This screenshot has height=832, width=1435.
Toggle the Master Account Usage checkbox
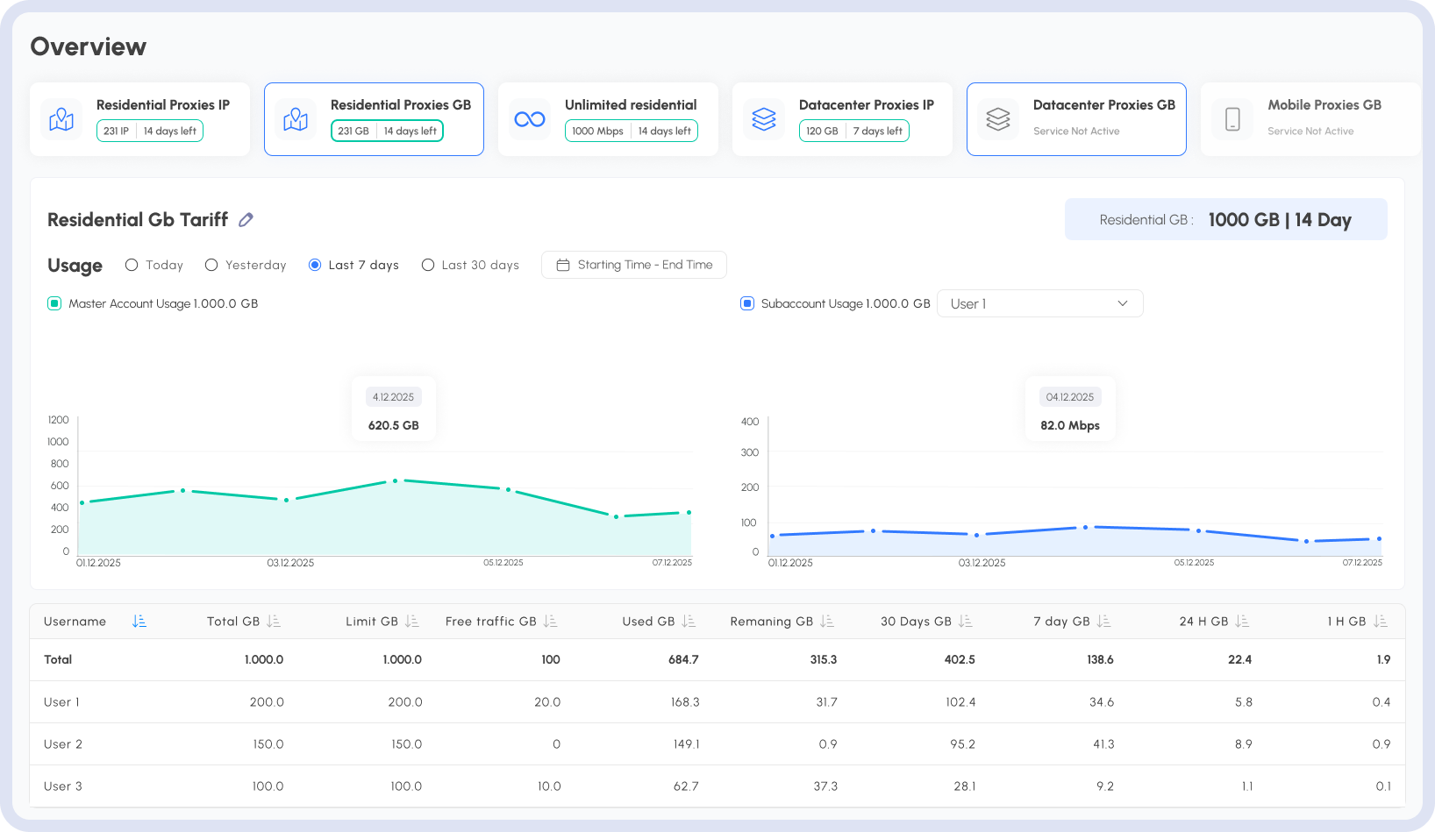coord(54,303)
